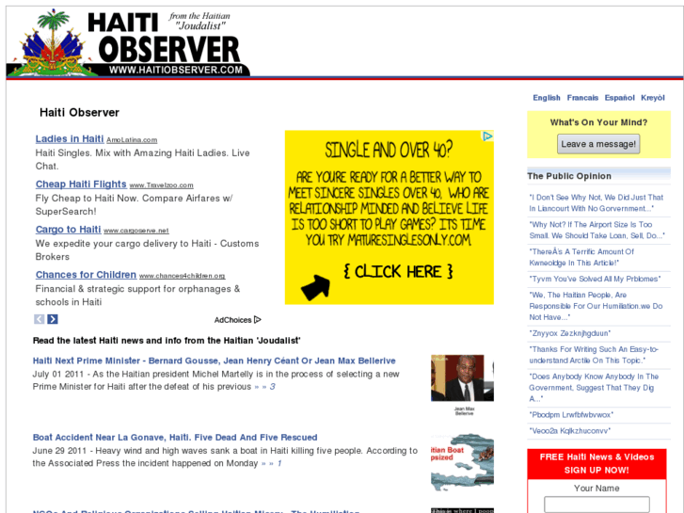
Task: Click the next ad arrow icon
Action: click(x=53, y=319)
